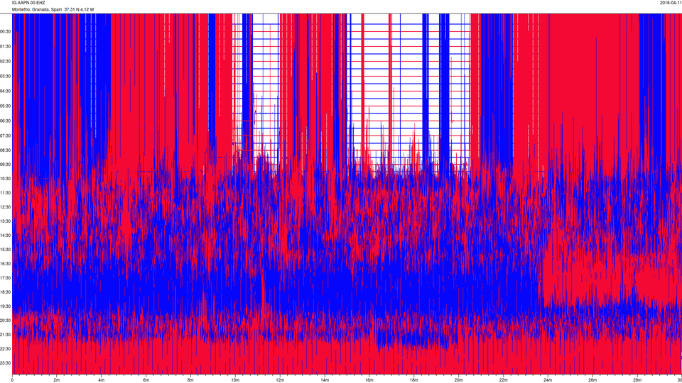Select the 19:30 time row label
Image resolution: width=682 pixels, height=383 pixels.
coord(5,306)
